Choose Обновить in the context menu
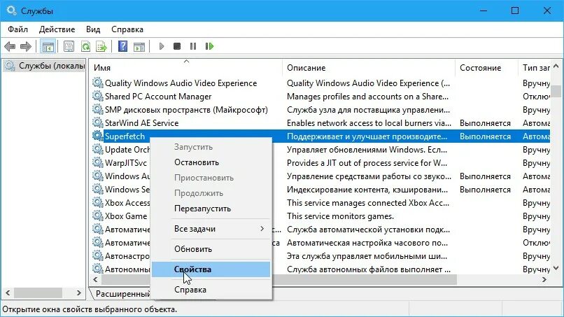564x317 pixels. [211, 249]
